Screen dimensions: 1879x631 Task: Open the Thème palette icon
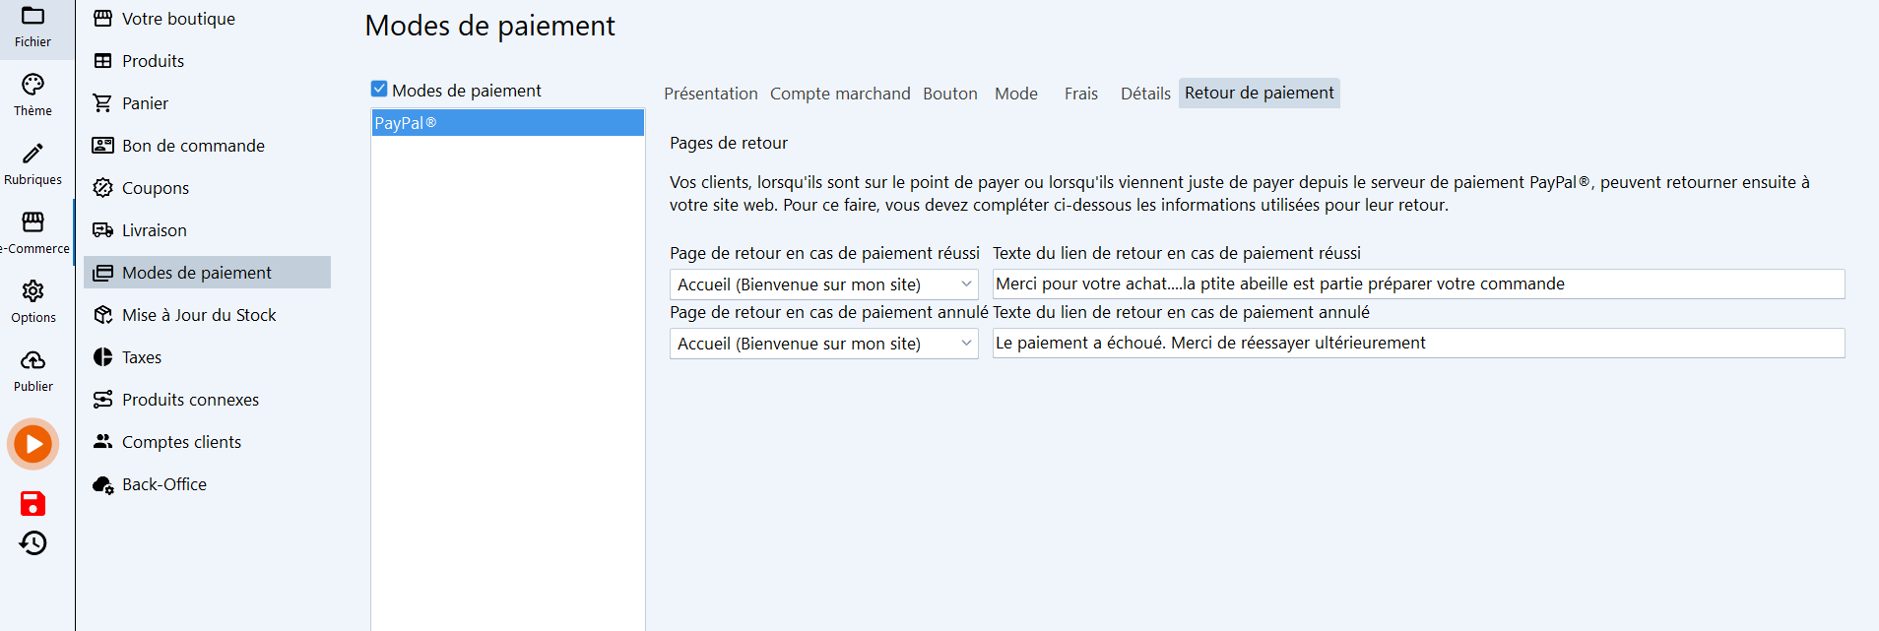[32, 85]
